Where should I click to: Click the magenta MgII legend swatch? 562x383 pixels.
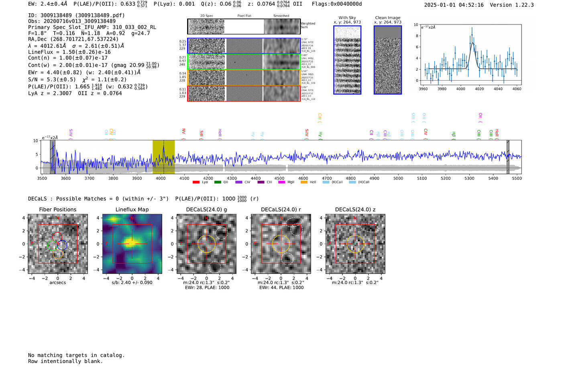[282, 182]
